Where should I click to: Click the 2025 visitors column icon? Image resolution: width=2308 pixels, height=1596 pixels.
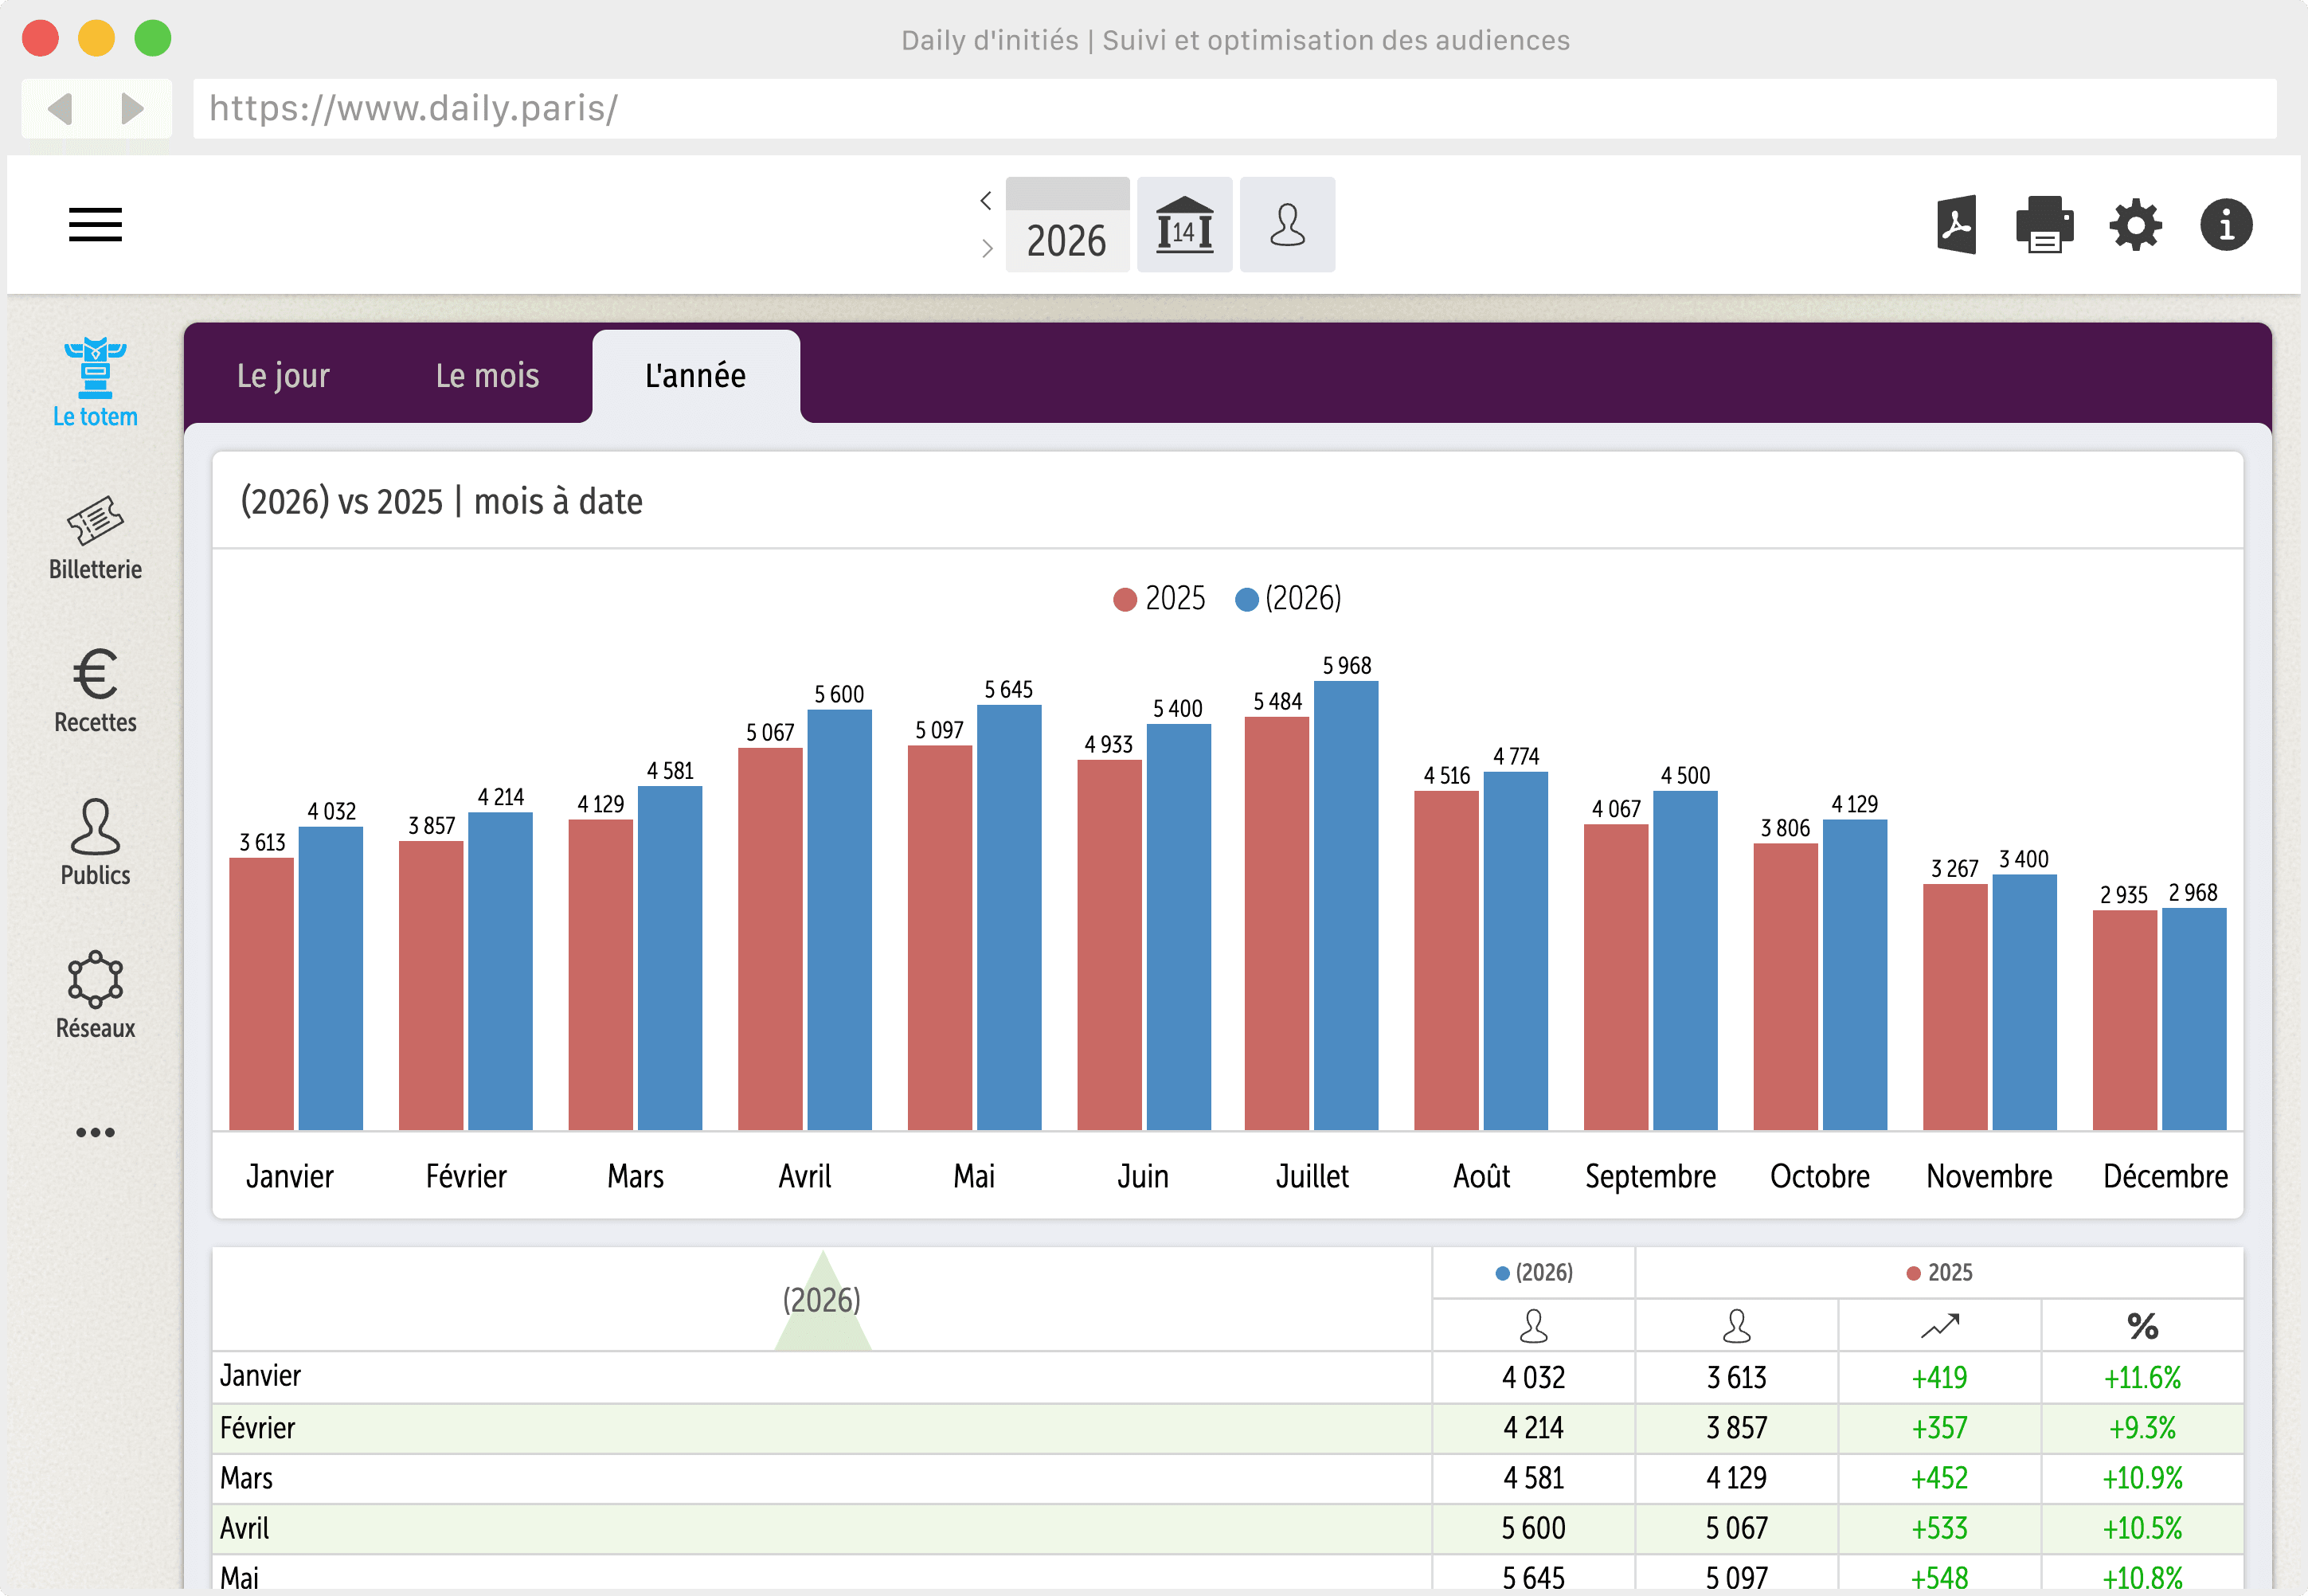click(x=1737, y=1327)
